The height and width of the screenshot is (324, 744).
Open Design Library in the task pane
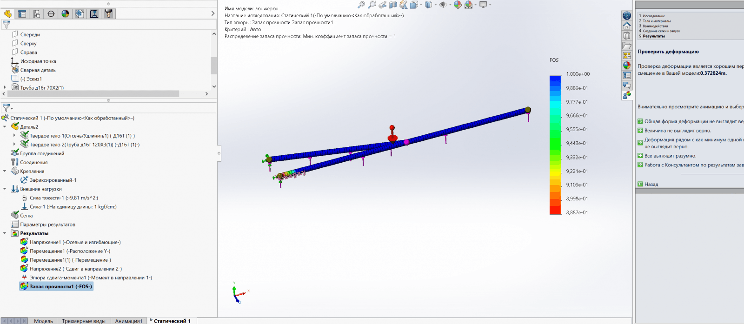coord(627,35)
